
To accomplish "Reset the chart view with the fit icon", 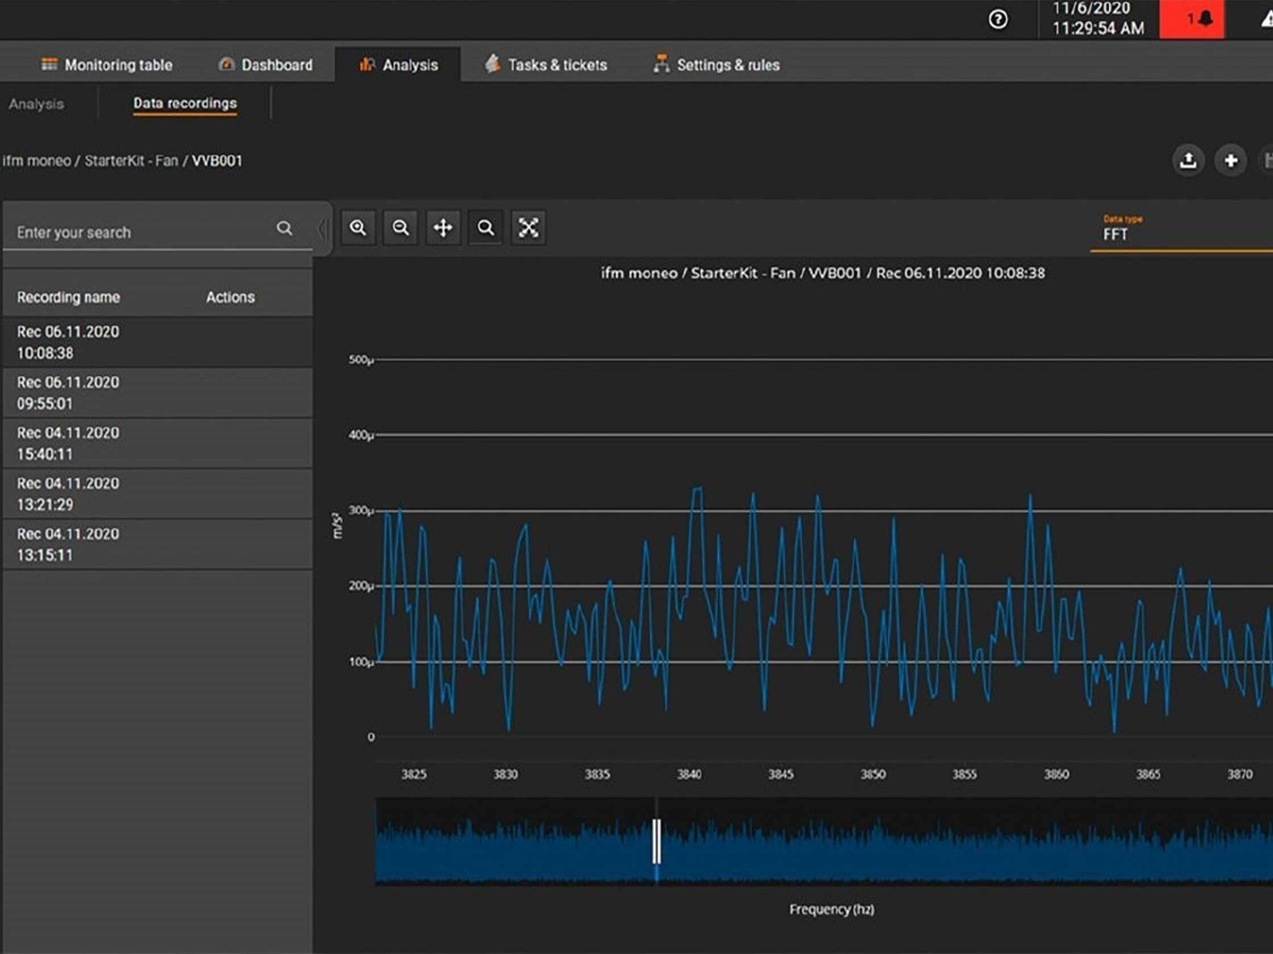I will point(529,228).
